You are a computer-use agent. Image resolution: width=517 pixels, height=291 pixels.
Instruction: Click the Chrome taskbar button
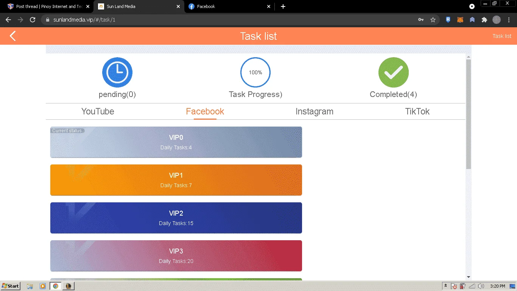(56, 286)
